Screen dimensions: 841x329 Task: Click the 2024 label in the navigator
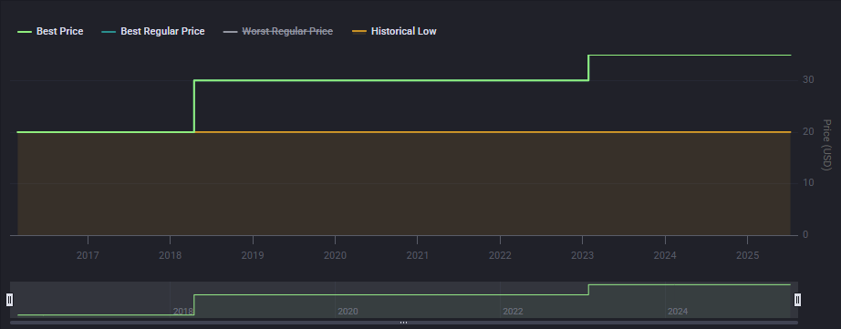click(678, 312)
